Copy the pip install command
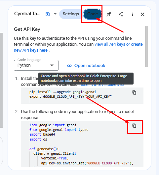159x175 pixels. [x=134, y=92]
